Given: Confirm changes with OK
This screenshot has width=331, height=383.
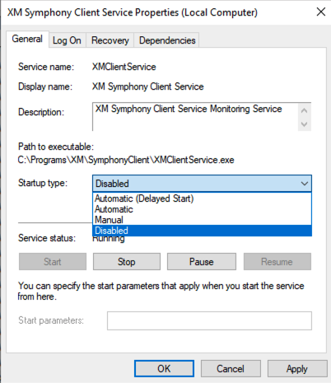Looking at the screenshot, I should 164,368.
